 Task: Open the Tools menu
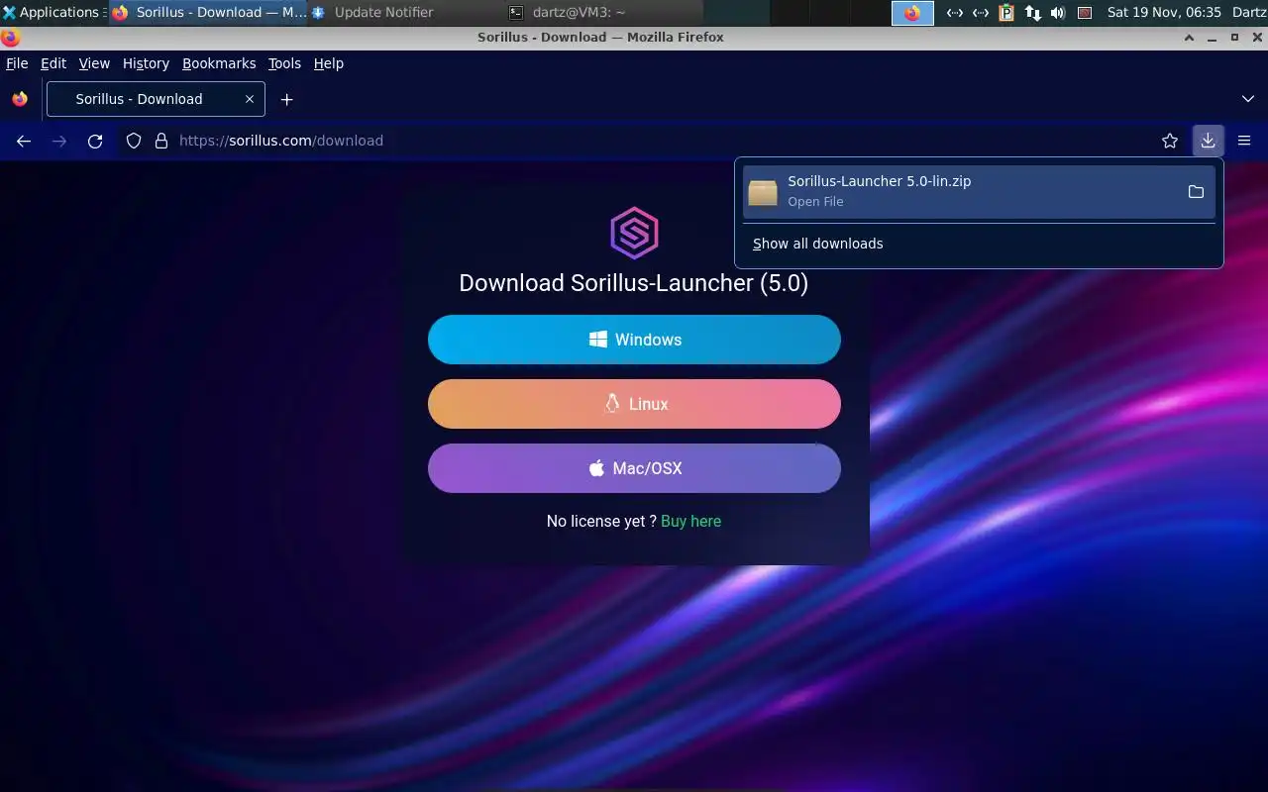[x=284, y=63]
